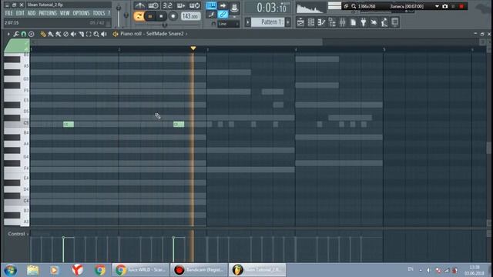Viewport: 493px width, 277px height.
Task: Click the first green C5 note
Action: coord(69,125)
